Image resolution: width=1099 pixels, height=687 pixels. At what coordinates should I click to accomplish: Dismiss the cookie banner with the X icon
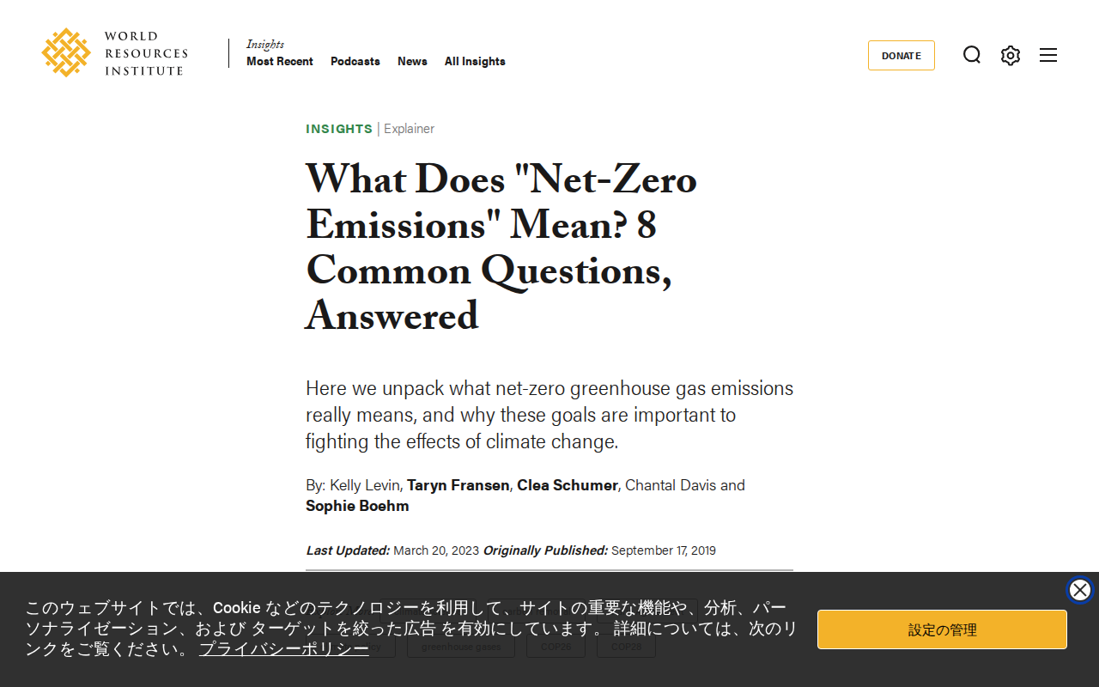pos(1080,590)
